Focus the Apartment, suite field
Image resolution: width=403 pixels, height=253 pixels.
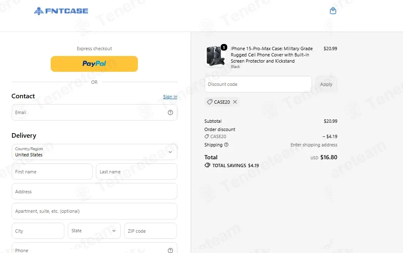94,211
